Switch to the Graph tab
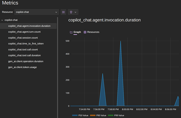Image resolution: width=181 pixels, height=118 pixels. click(76, 32)
